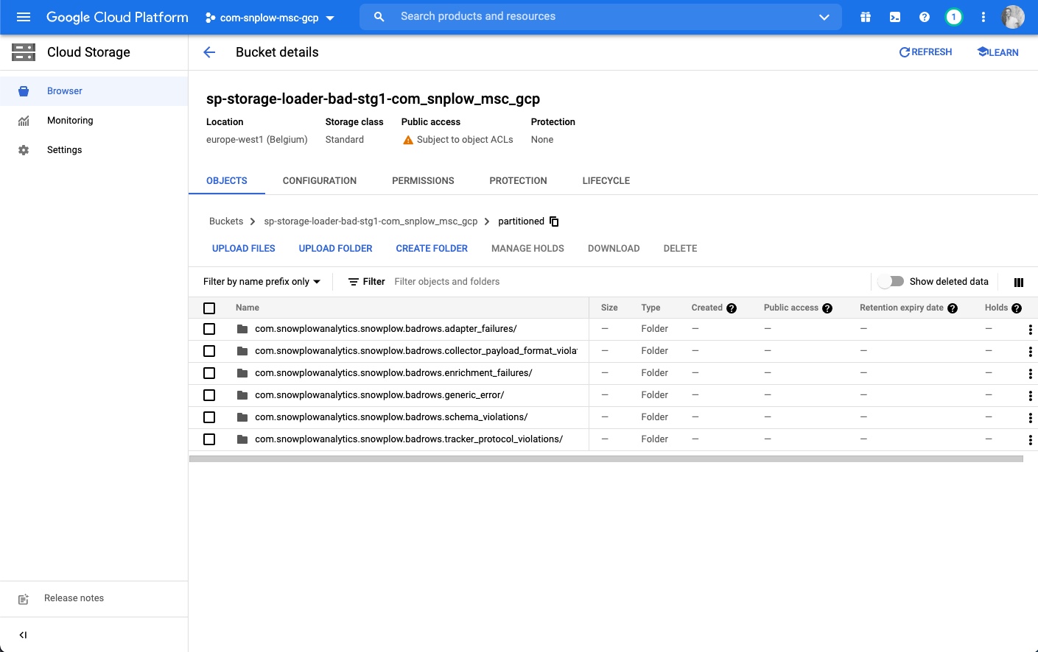Viewport: 1038px width, 652px height.
Task: Open the free trial gift icon
Action: [866, 17]
